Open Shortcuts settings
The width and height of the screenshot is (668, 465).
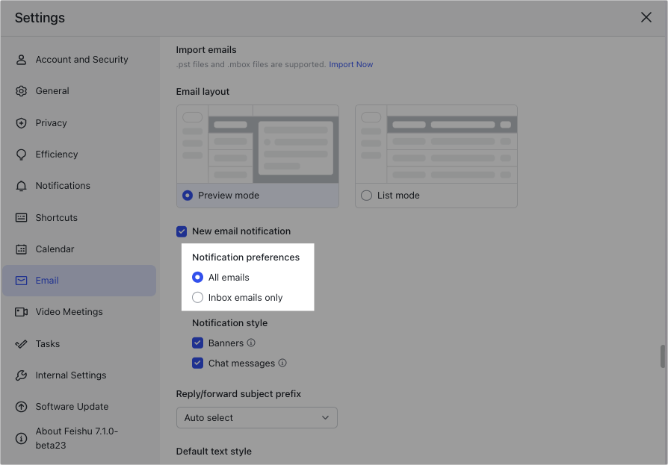pos(79,218)
